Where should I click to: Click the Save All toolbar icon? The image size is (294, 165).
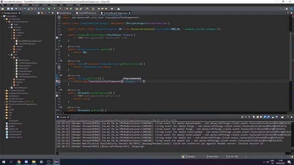(12, 9)
